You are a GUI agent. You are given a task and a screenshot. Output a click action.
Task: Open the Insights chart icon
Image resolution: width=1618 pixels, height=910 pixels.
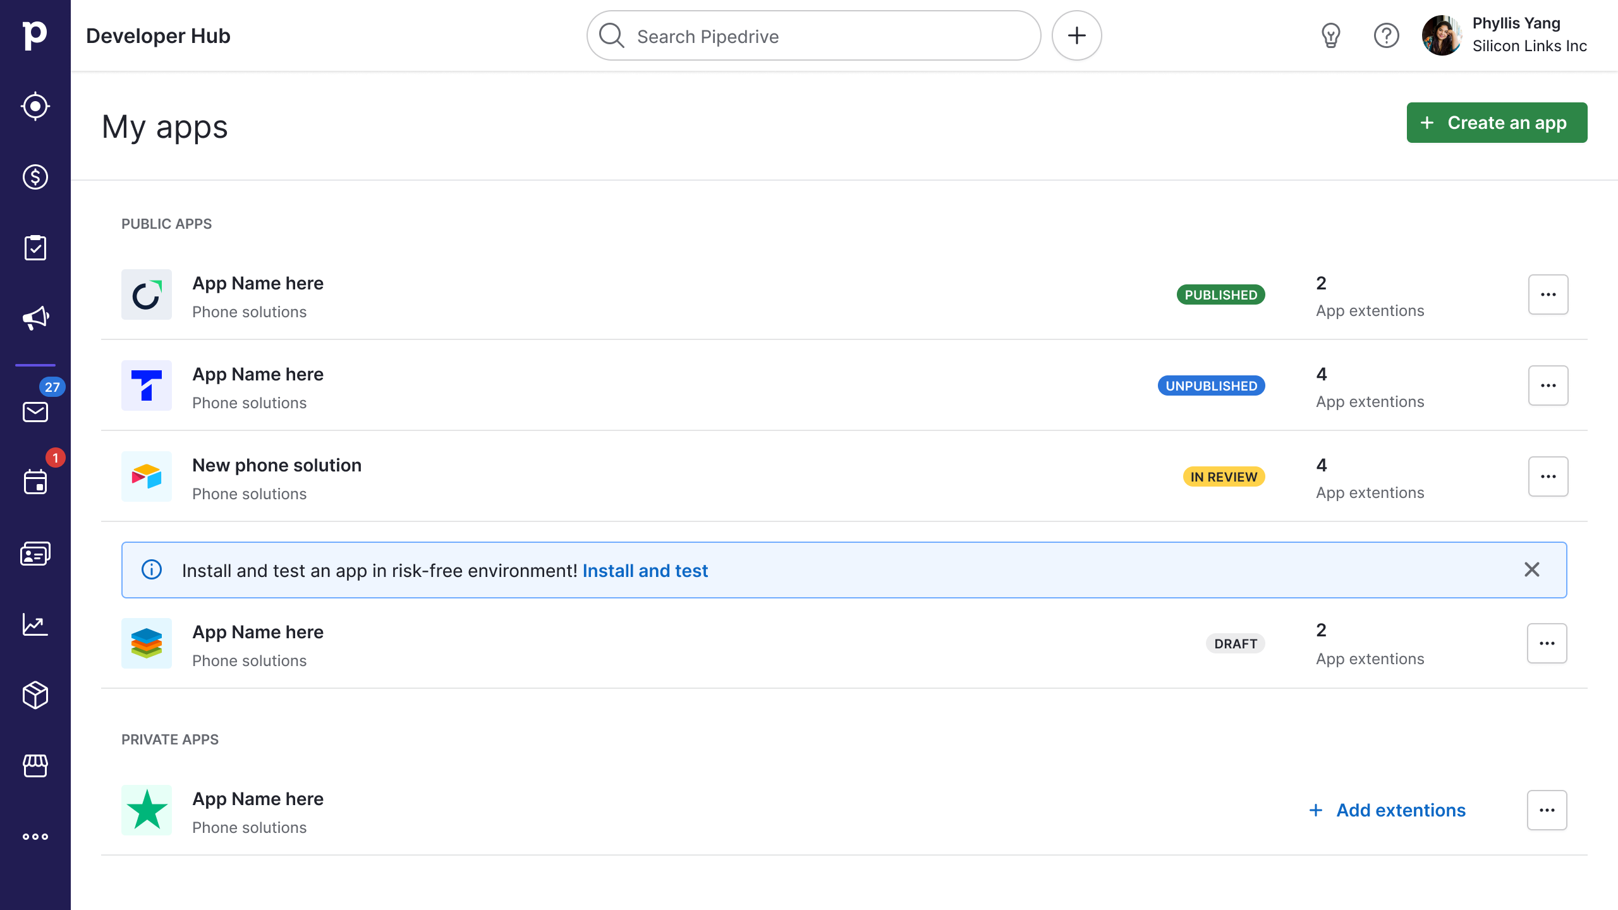point(35,624)
